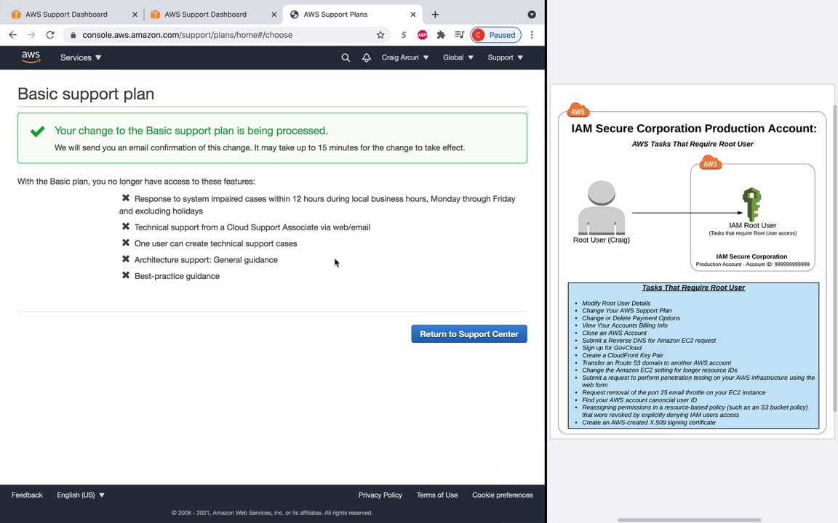Click 'Modify Root User Details' in task list
Viewport: 838px width, 523px height.
[x=616, y=303]
